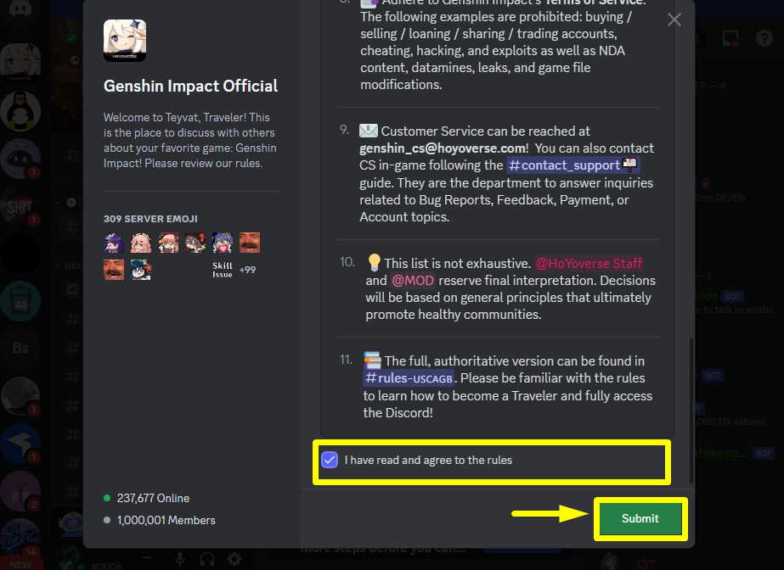Open the #contact_support channel link
784x570 pixels.
point(573,165)
